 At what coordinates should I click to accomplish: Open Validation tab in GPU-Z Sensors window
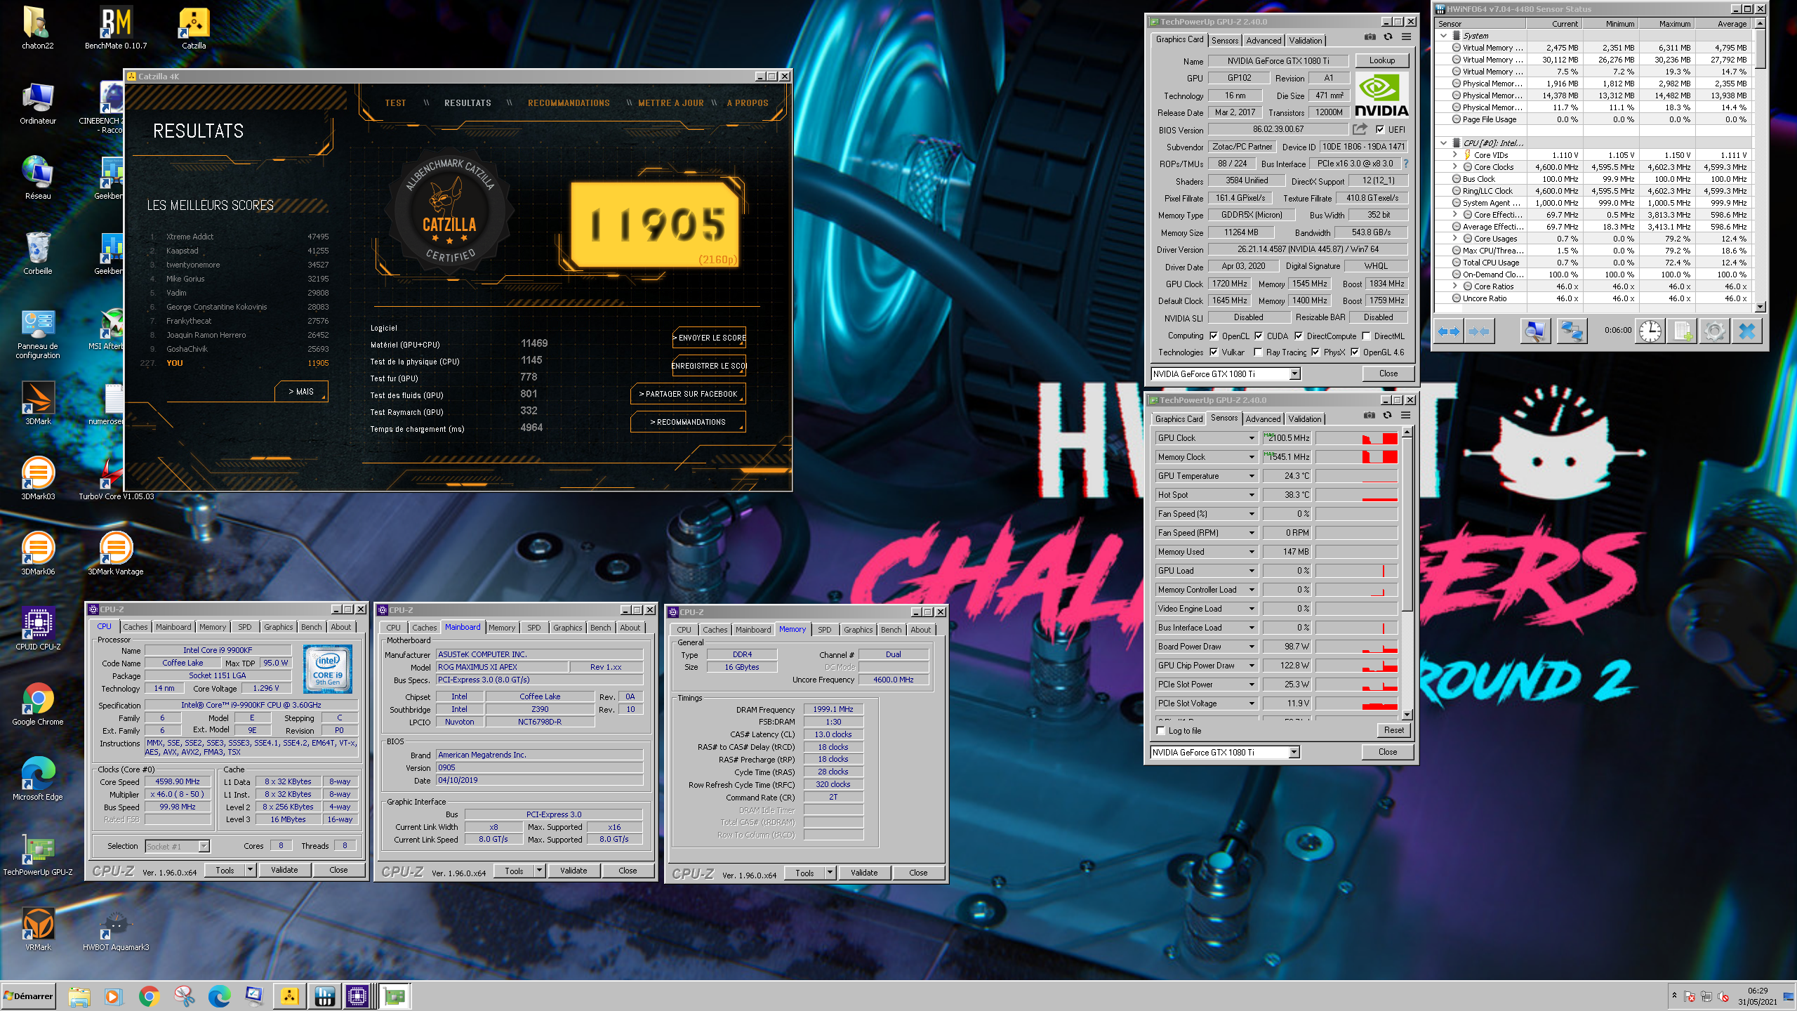coord(1304,419)
